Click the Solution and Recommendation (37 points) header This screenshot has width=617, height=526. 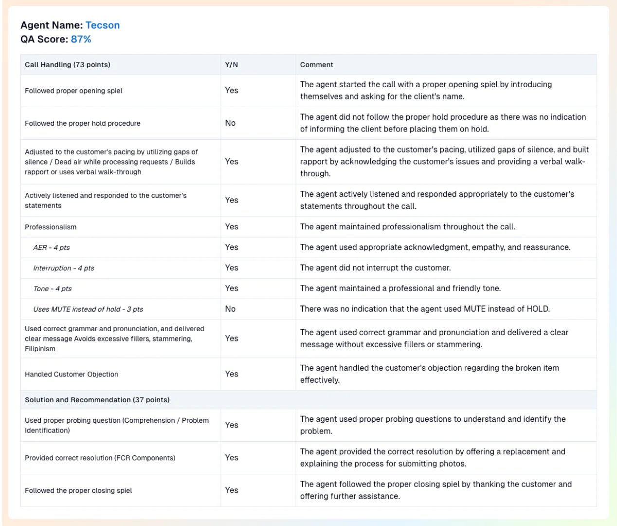point(97,400)
